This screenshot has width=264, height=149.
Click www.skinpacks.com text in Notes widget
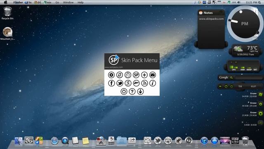[211, 19]
